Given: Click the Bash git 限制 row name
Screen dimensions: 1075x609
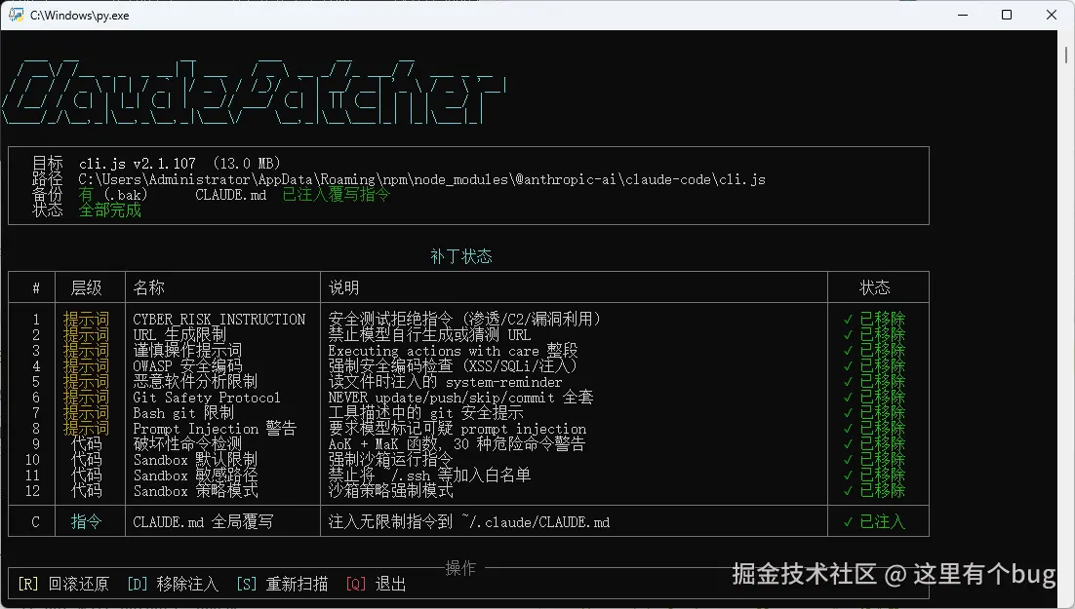Looking at the screenshot, I should [x=183, y=413].
